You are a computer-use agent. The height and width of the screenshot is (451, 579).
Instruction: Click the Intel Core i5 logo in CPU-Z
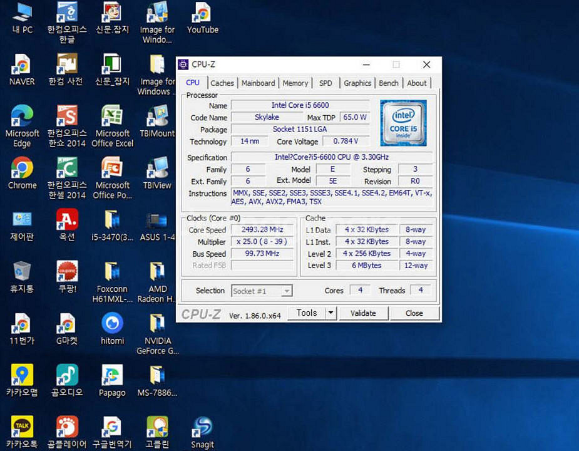[x=403, y=123]
